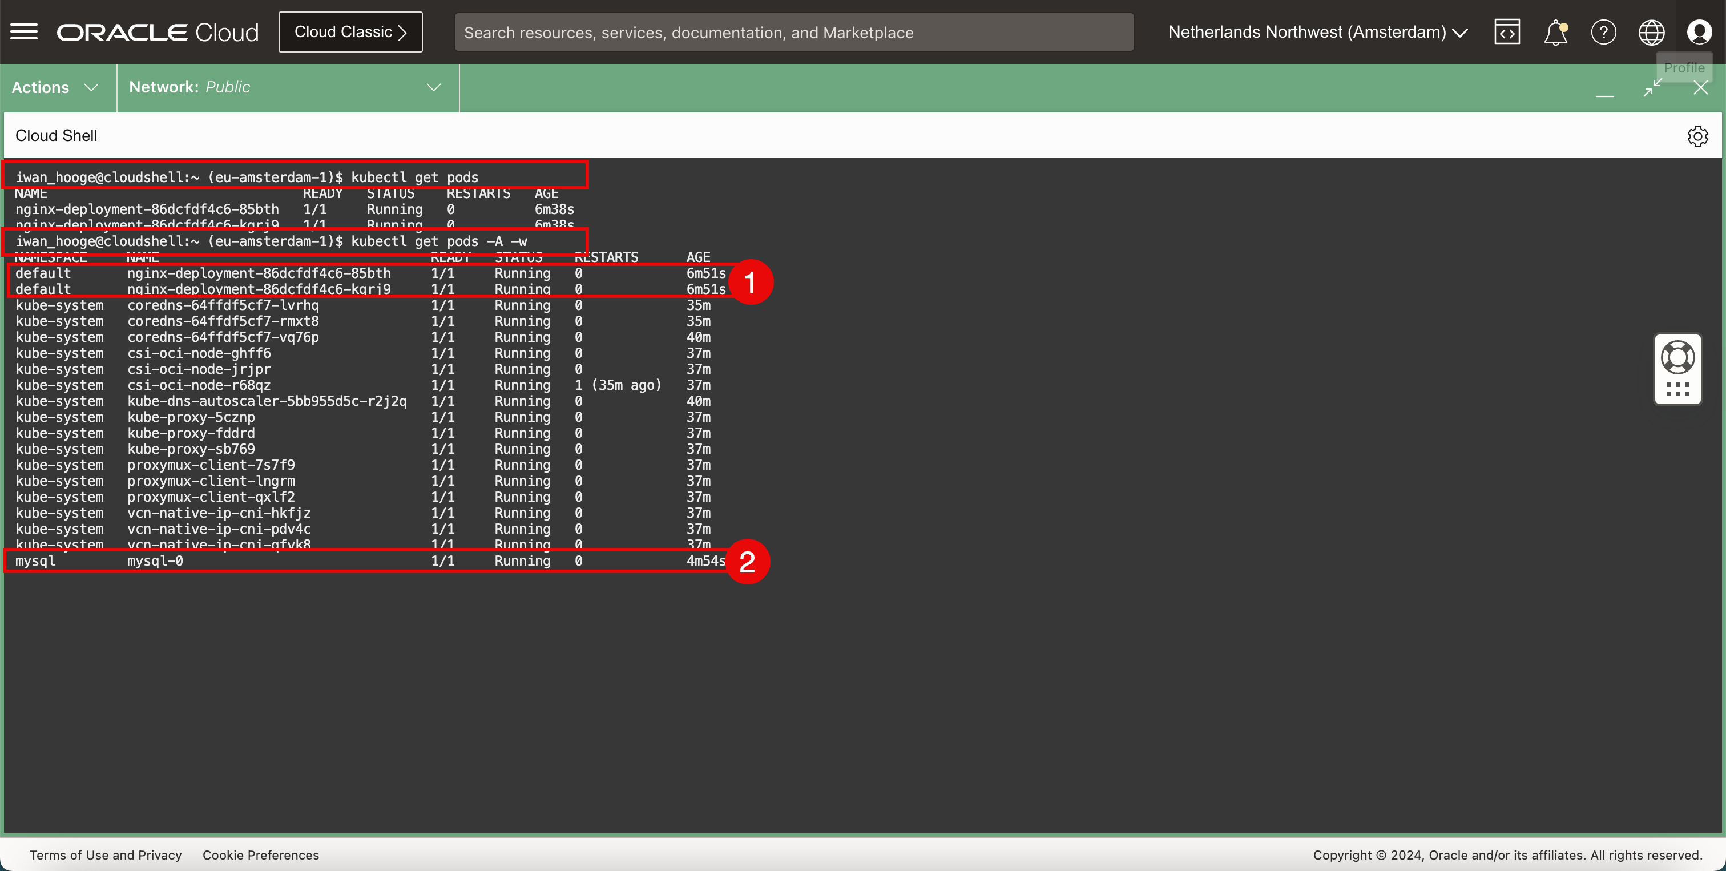The width and height of the screenshot is (1726, 871).
Task: Open the Cookie Preferences link
Action: (x=261, y=855)
